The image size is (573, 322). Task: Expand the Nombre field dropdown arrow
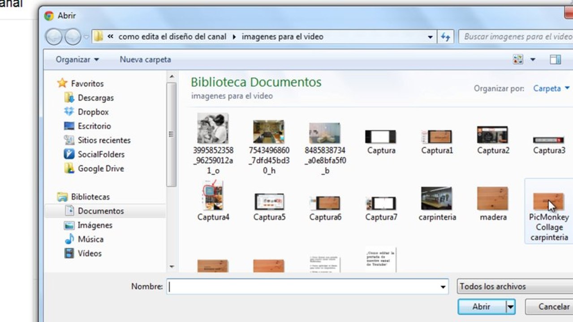pos(443,287)
